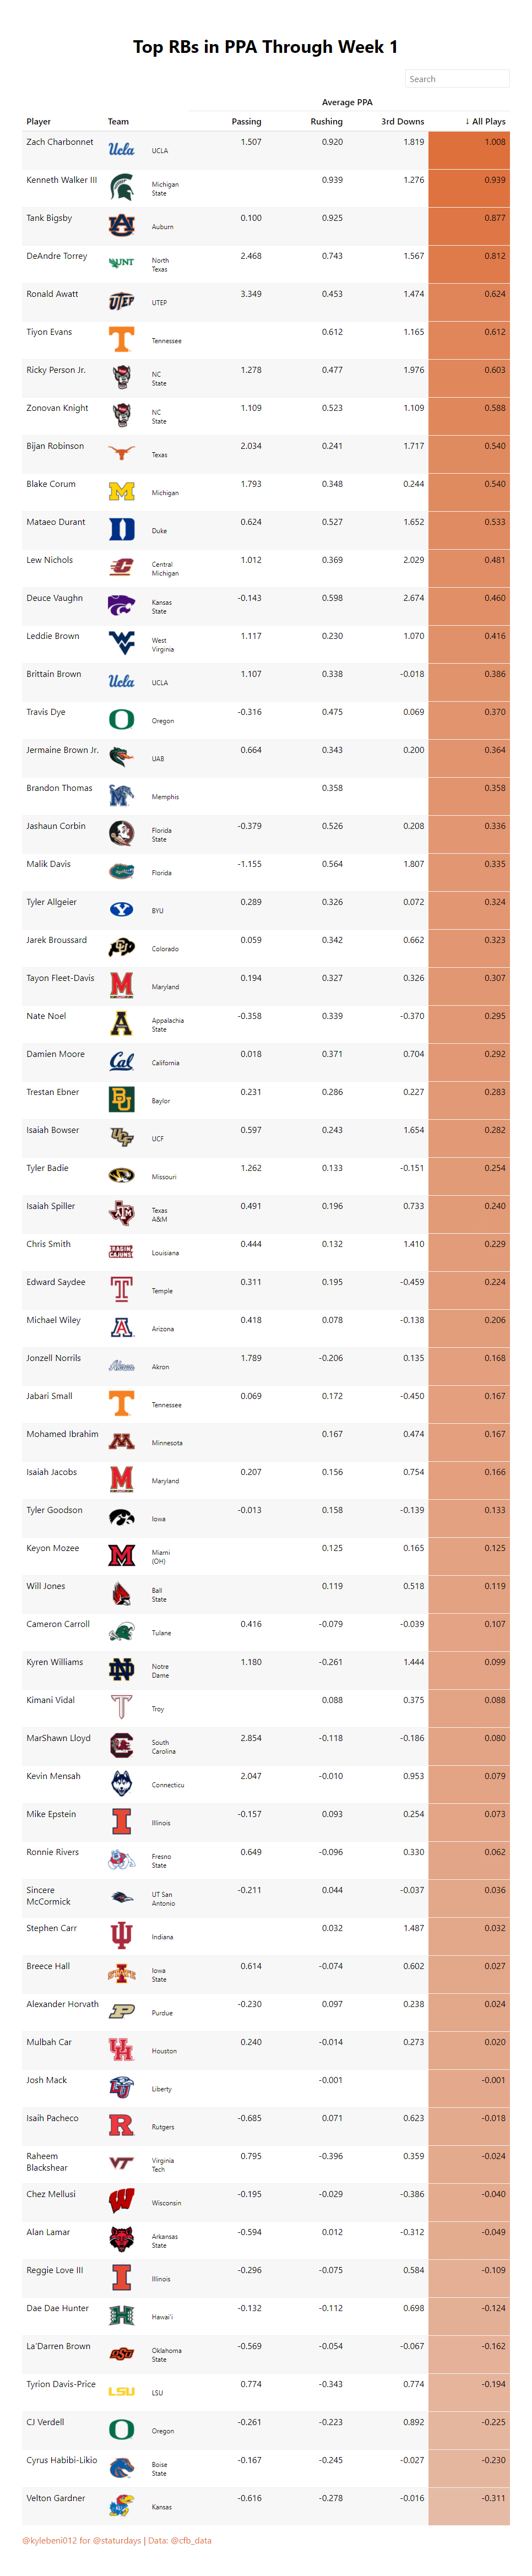Click the Team column header
This screenshot has width=532, height=2576.
click(118, 122)
